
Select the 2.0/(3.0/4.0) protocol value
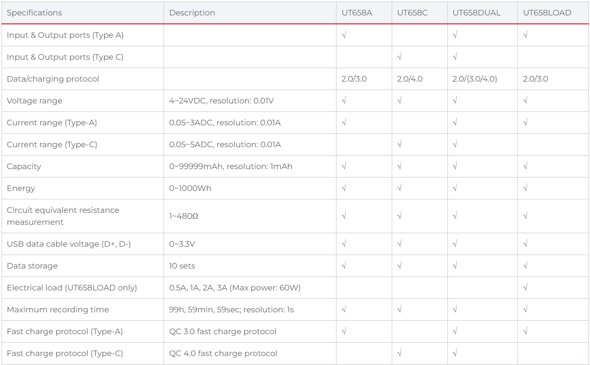click(x=475, y=79)
